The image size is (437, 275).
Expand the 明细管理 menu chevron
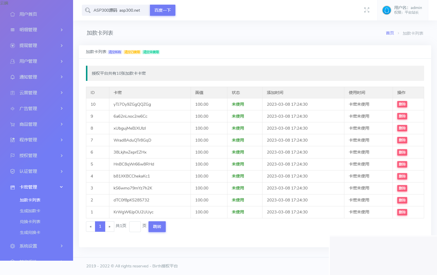[62, 30]
